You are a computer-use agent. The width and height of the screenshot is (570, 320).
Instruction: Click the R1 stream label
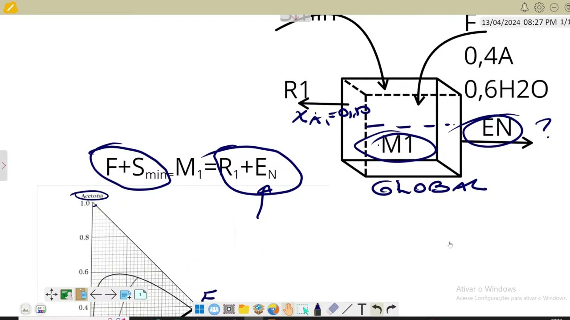click(296, 90)
